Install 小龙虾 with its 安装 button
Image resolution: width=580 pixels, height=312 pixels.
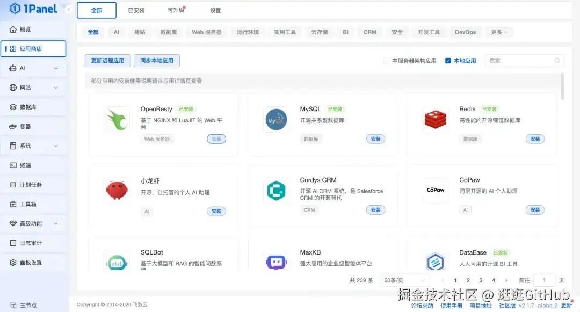(x=216, y=212)
